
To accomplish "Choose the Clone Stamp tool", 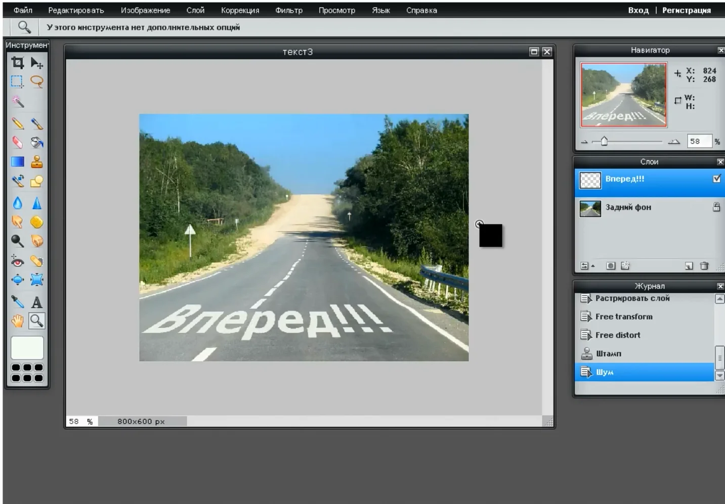I will [36, 162].
